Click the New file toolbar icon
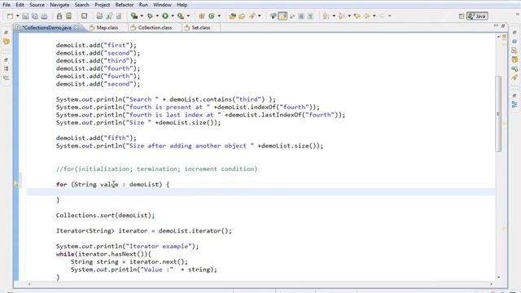The height and width of the screenshot is (293, 521). click(11, 16)
